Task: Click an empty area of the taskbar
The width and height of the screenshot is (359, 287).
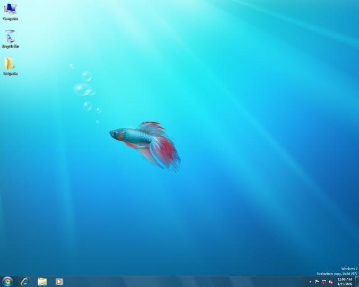Action: tap(185, 281)
